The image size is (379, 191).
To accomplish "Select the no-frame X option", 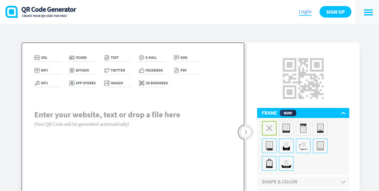I will (269, 128).
